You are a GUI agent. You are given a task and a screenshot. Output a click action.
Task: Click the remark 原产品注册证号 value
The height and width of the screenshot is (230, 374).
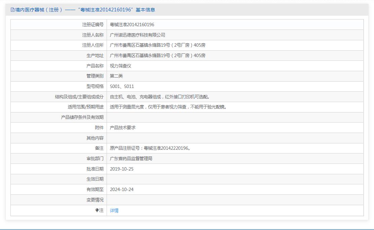pos(150,148)
